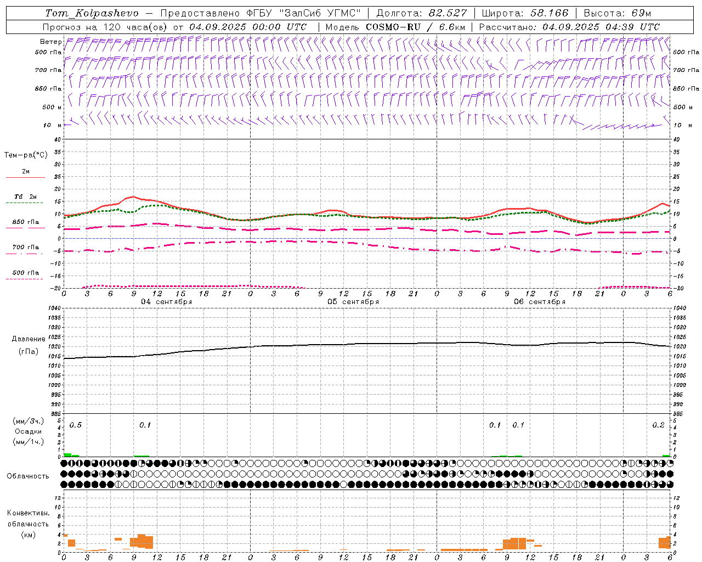Click the "Ветер" wind panel label

pos(50,42)
